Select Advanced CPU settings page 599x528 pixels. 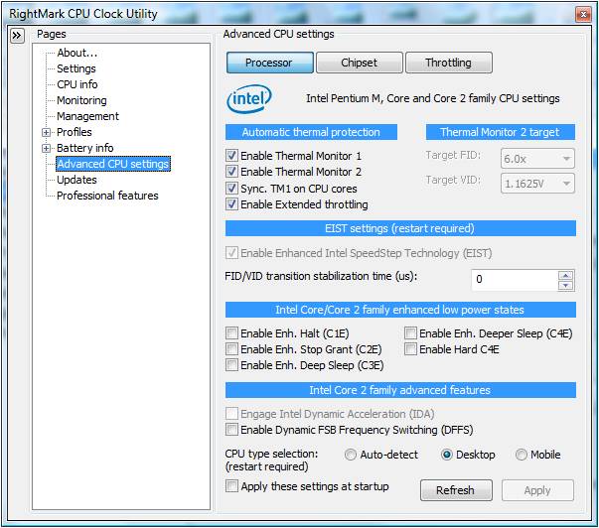coord(113,164)
